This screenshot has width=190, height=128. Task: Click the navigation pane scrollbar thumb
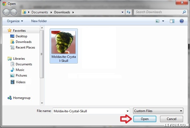[x=42, y=54]
